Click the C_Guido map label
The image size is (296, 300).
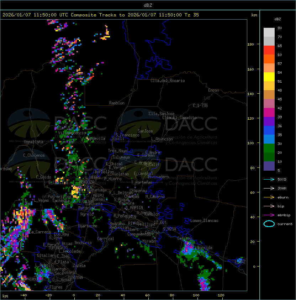click(x=43, y=177)
